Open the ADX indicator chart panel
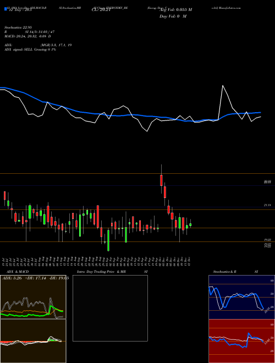The height and width of the screenshot is (363, 275). click(x=33, y=297)
